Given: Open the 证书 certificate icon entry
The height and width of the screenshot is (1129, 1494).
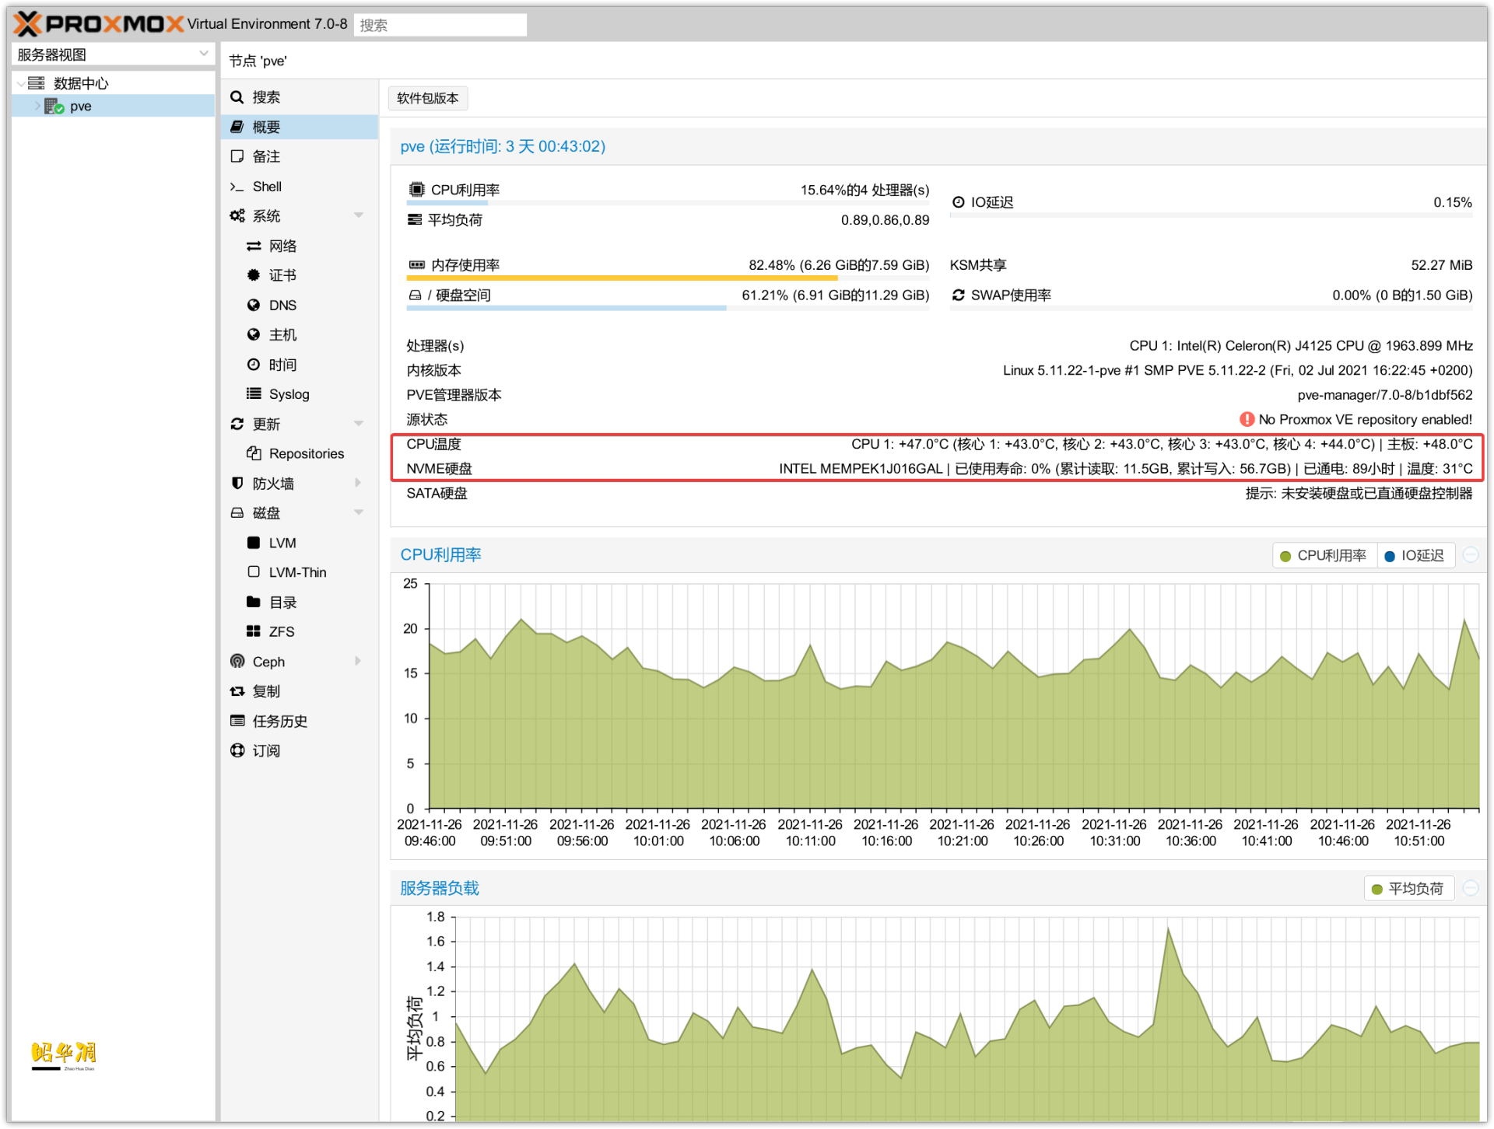Looking at the screenshot, I should tap(253, 275).
